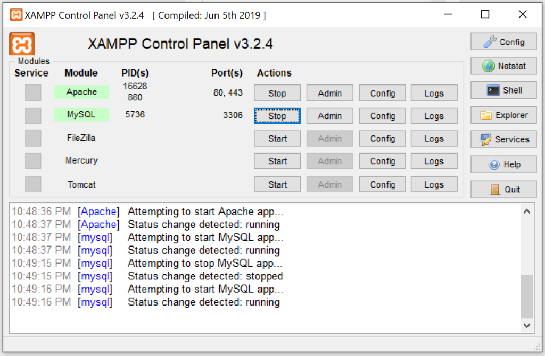Click the orange XAMPP logo in the header
This screenshot has width=545, height=356.
coord(21,43)
